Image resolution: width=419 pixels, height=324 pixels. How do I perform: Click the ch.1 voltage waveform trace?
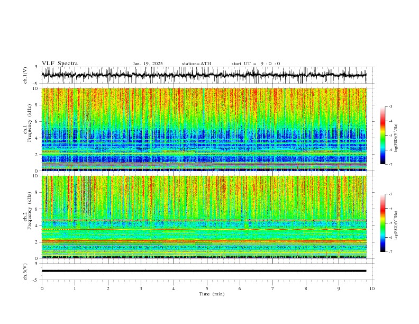204,75
